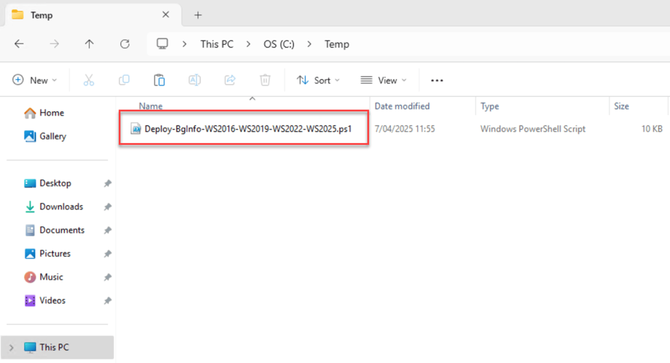Open Music quick access folder
Screen dimensions: 670x363
pyautogui.click(x=43, y=277)
